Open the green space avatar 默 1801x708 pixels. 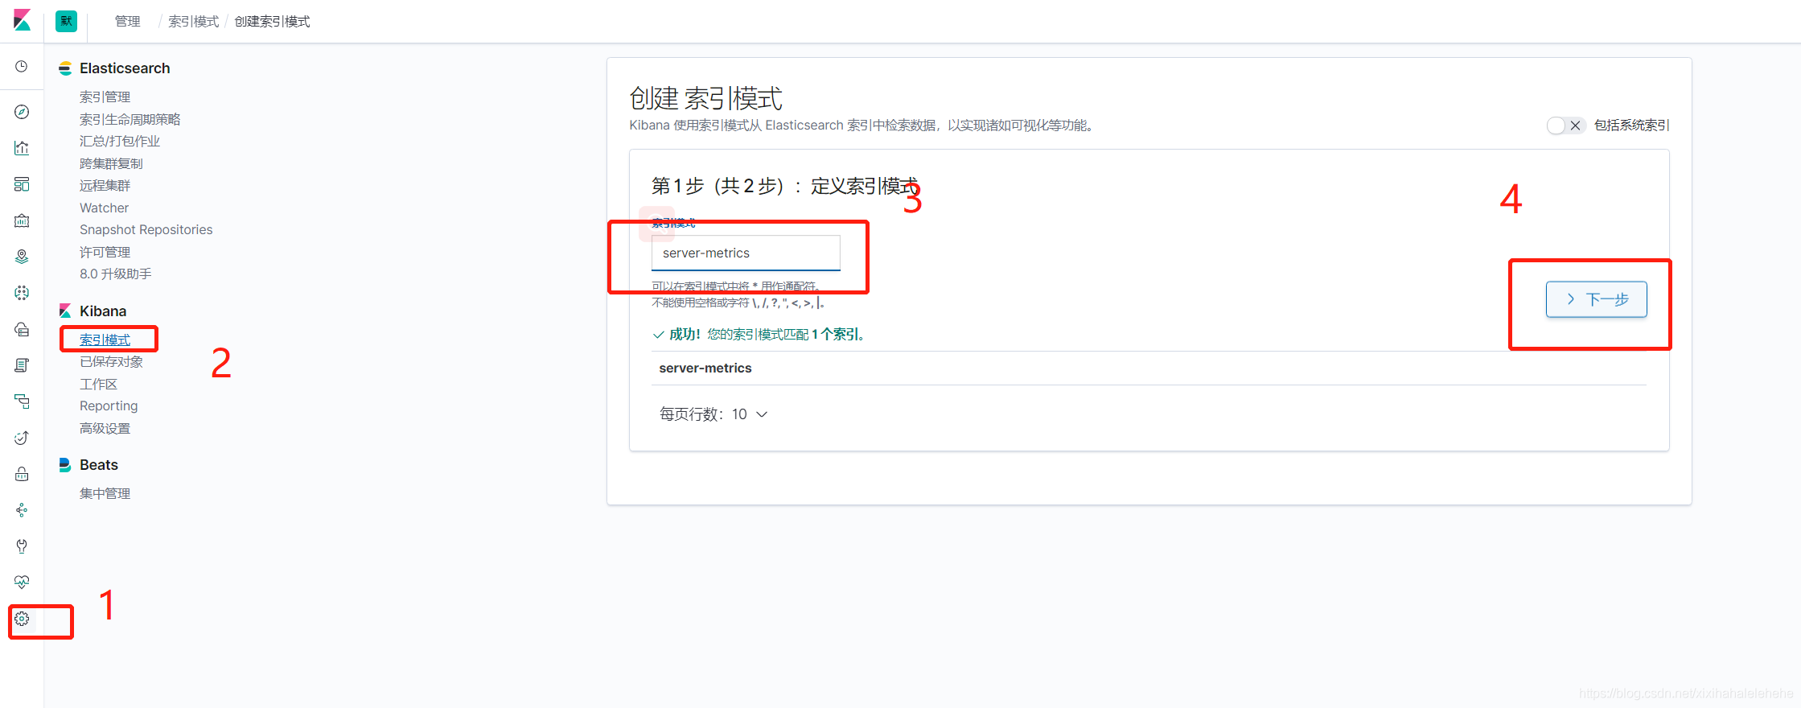[66, 21]
